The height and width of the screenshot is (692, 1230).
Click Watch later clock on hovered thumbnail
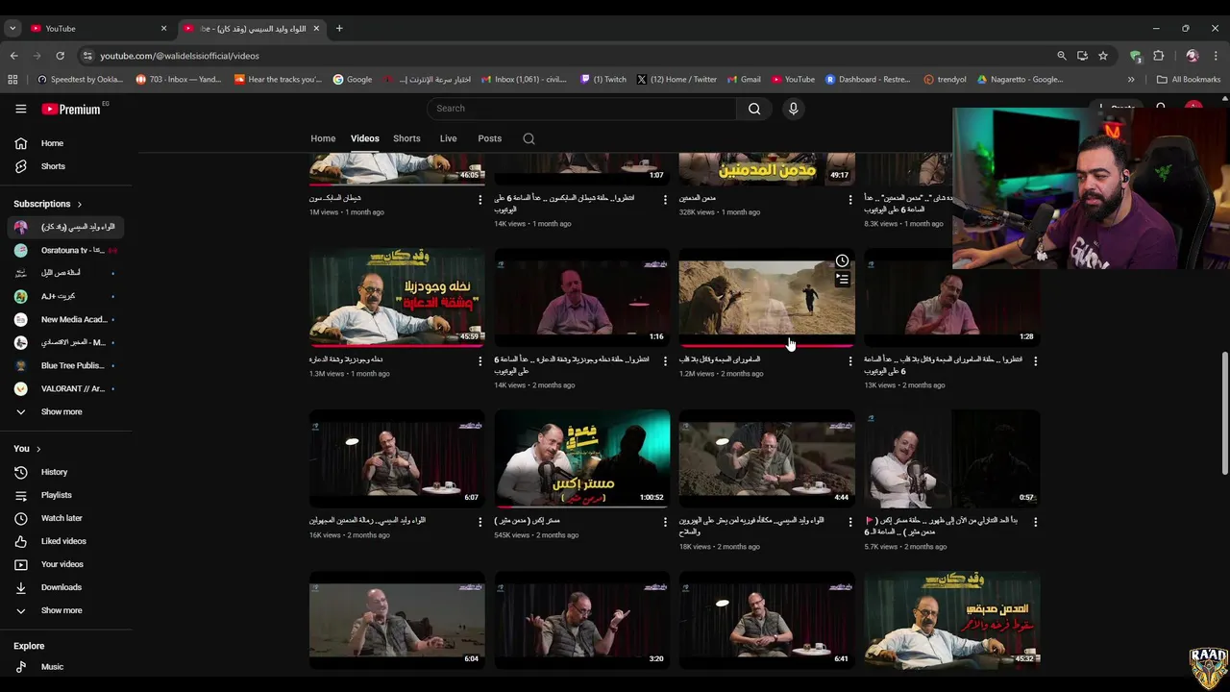tap(842, 260)
